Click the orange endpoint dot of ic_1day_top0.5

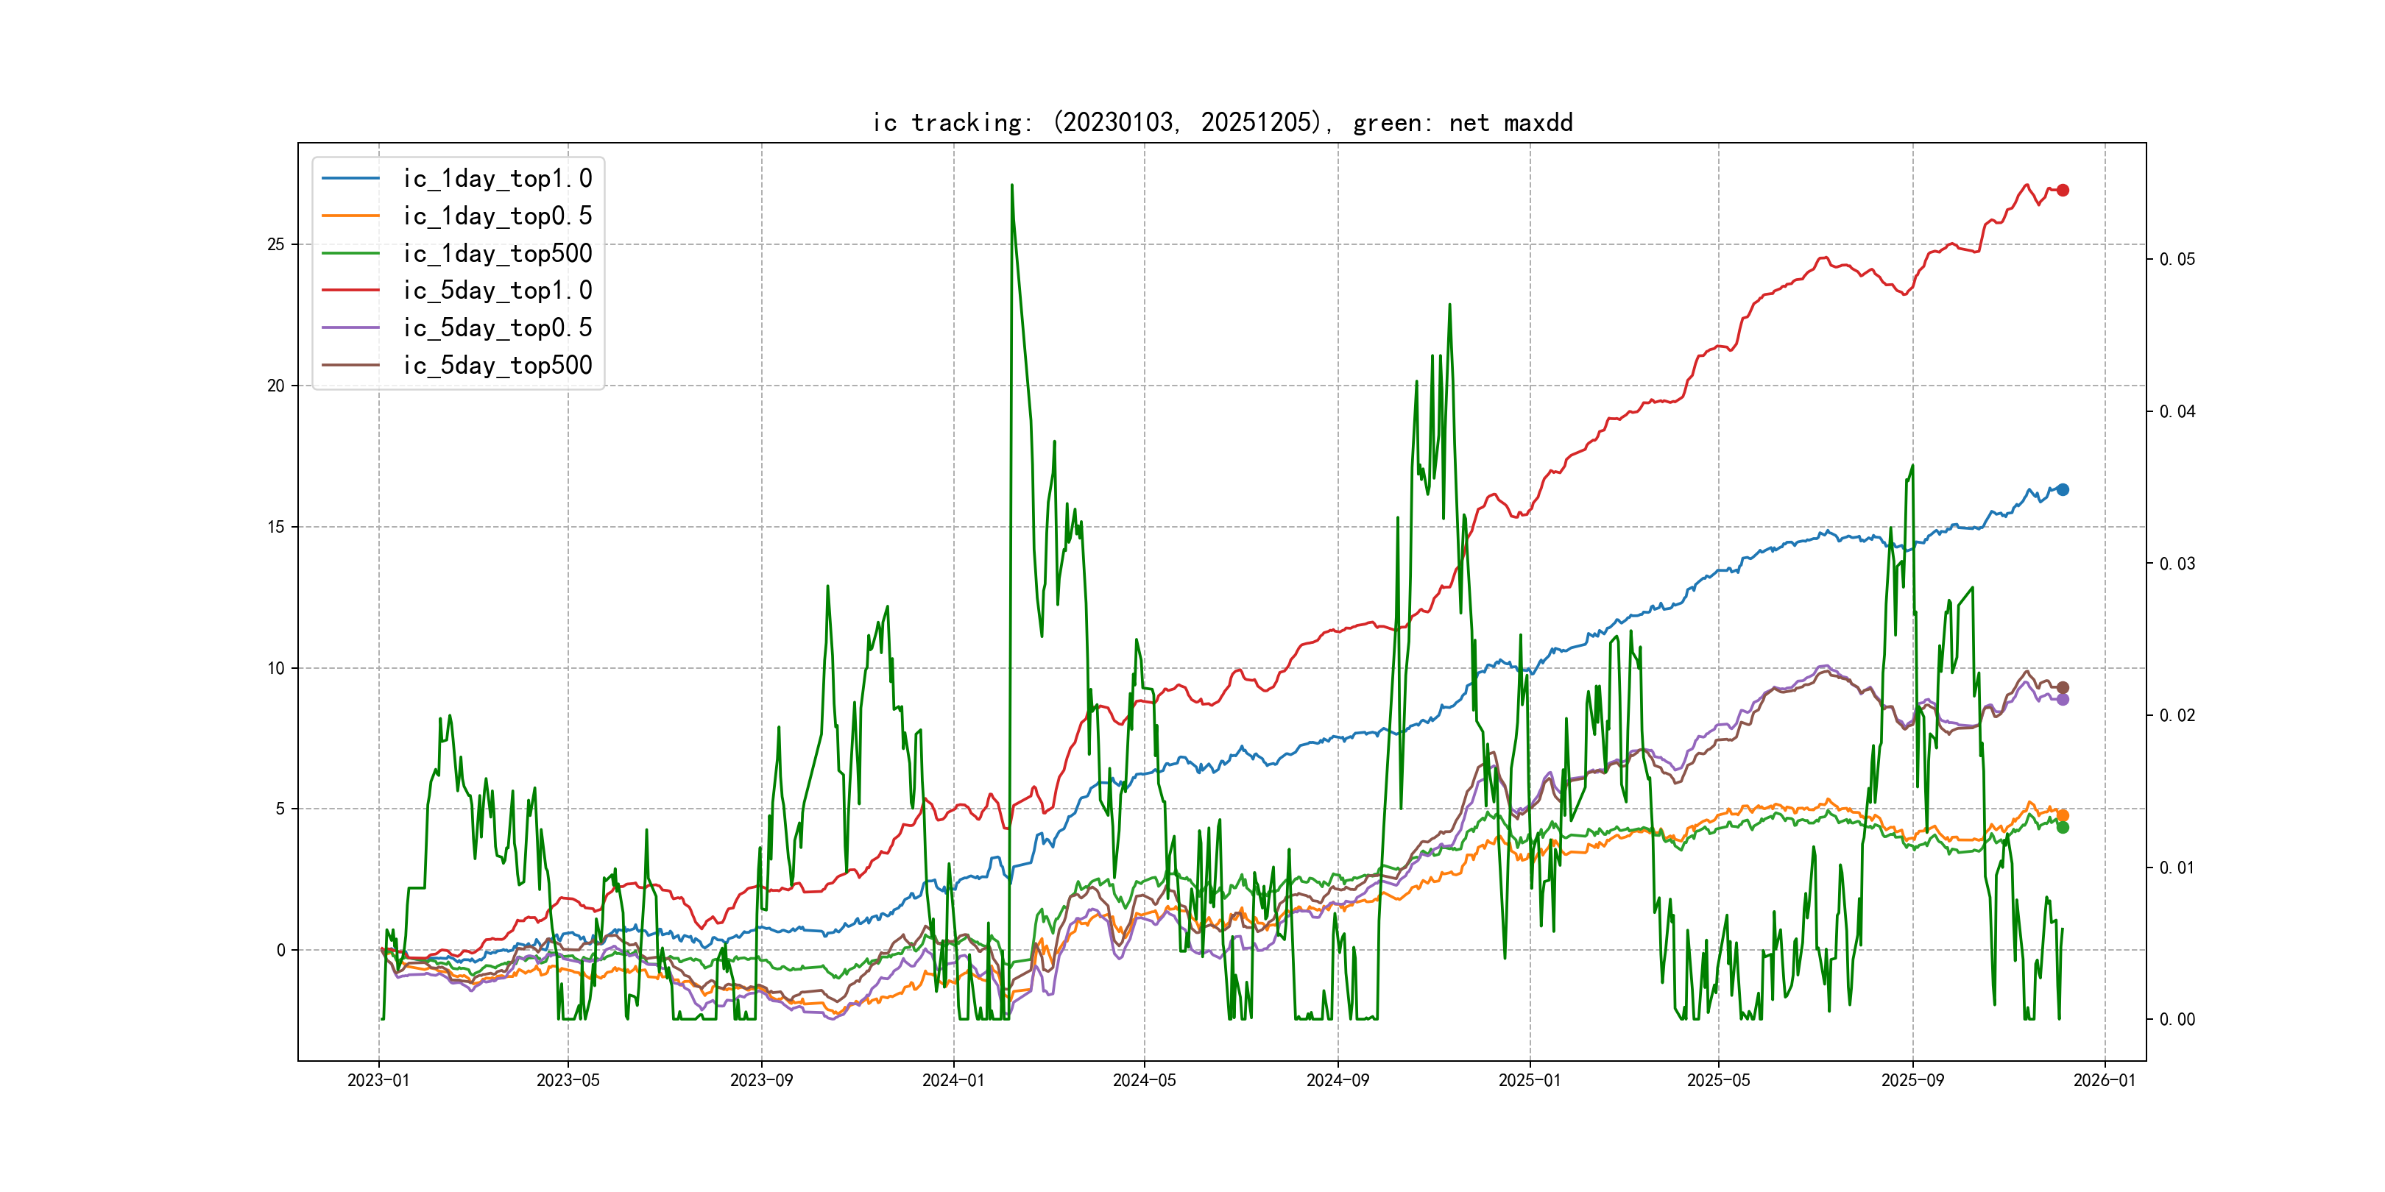tap(2062, 815)
